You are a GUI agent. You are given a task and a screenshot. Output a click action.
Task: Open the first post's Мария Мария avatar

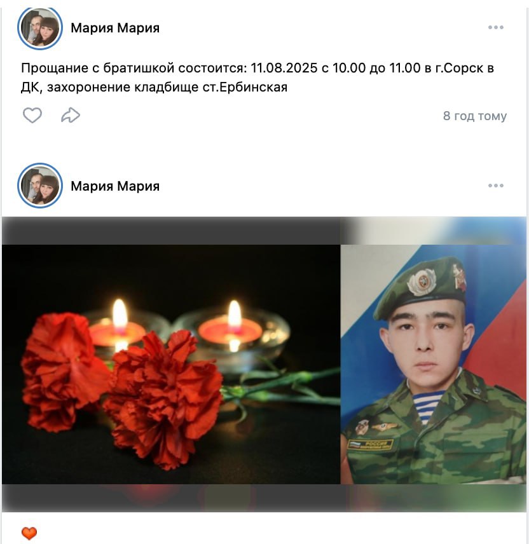pos(40,28)
